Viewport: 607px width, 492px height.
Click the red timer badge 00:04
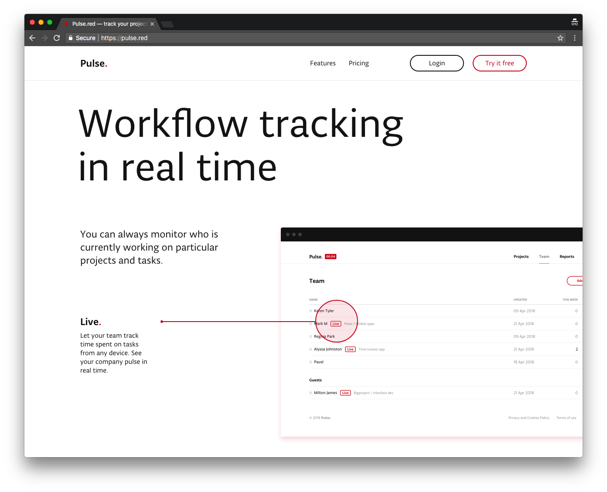pos(331,257)
